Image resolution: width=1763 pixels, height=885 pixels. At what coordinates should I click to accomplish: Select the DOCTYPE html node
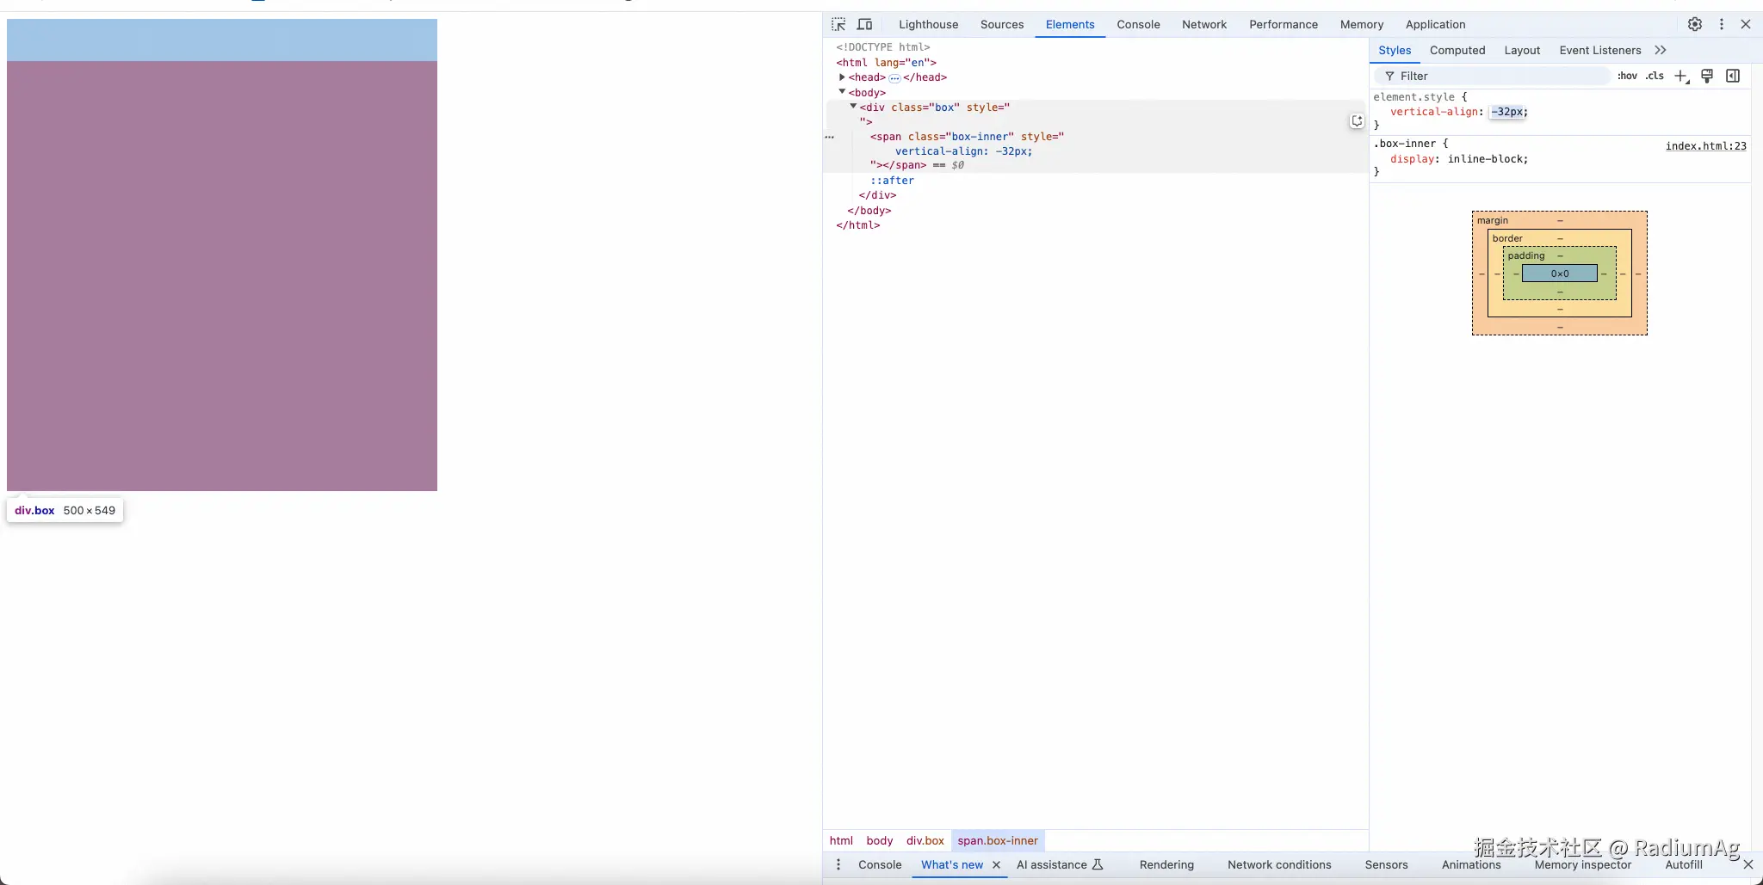tap(882, 47)
